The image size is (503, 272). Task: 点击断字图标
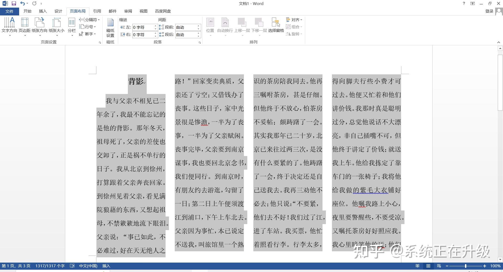89,34
